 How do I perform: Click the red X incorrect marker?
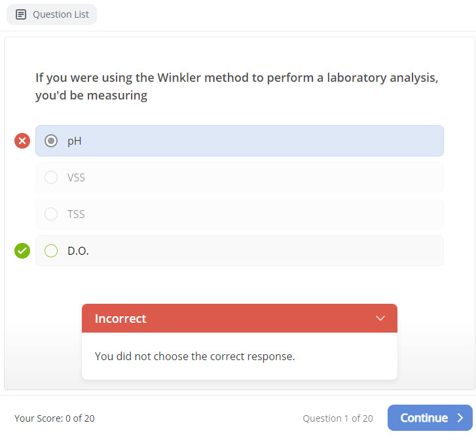22,141
